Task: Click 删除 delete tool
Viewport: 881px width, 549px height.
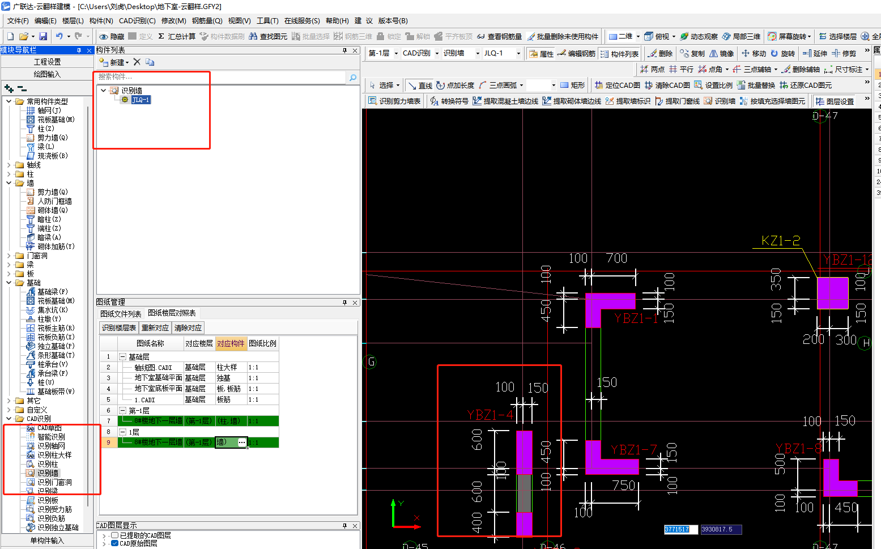Action: (660, 53)
